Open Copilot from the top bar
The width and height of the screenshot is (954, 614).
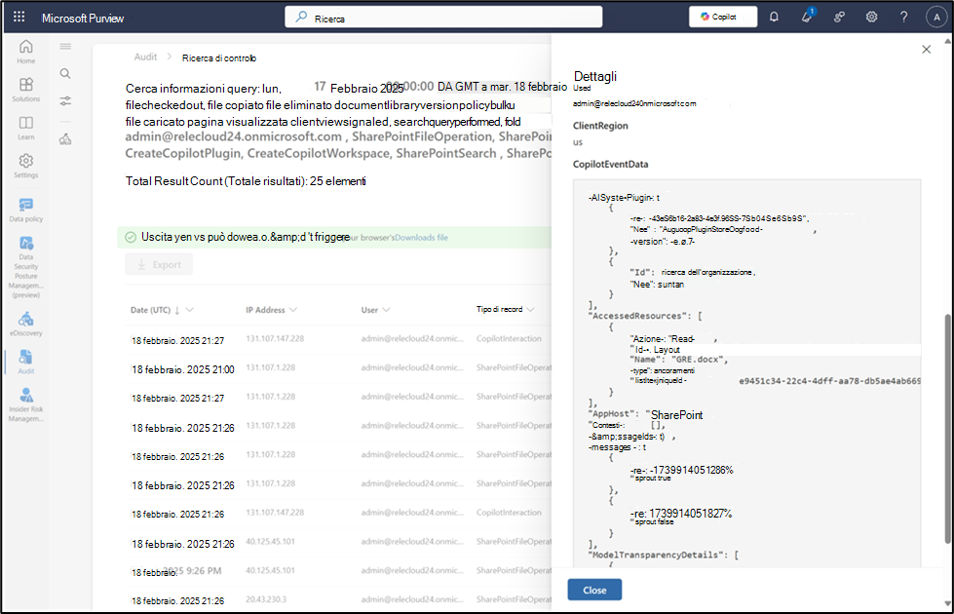723,17
